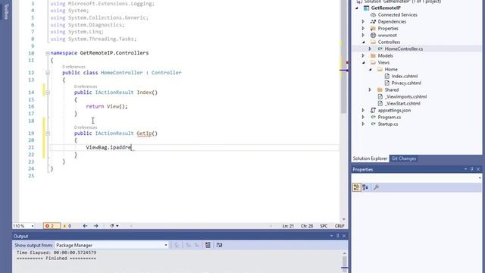Collapse the namespace block at line 10

point(48,53)
